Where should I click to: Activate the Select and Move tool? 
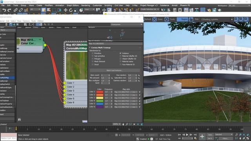click(65, 10)
